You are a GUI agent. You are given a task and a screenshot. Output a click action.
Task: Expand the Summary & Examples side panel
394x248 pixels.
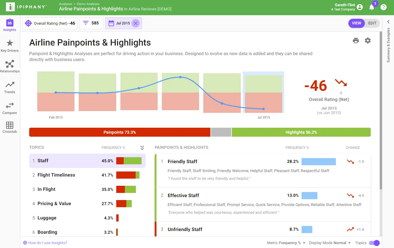pyautogui.click(x=388, y=22)
